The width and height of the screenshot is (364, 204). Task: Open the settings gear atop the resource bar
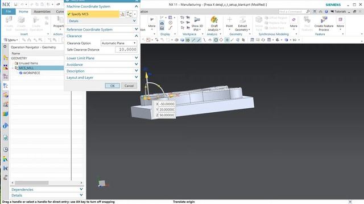[x=5, y=46]
